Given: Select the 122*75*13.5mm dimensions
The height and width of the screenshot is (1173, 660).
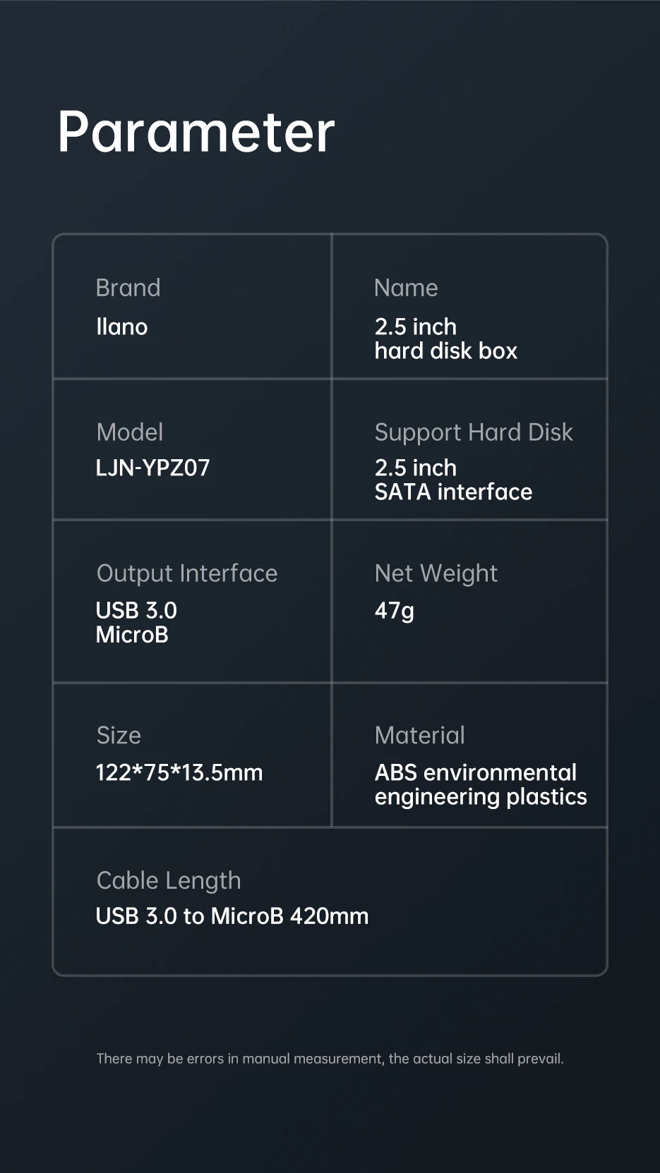Looking at the screenshot, I should (179, 772).
